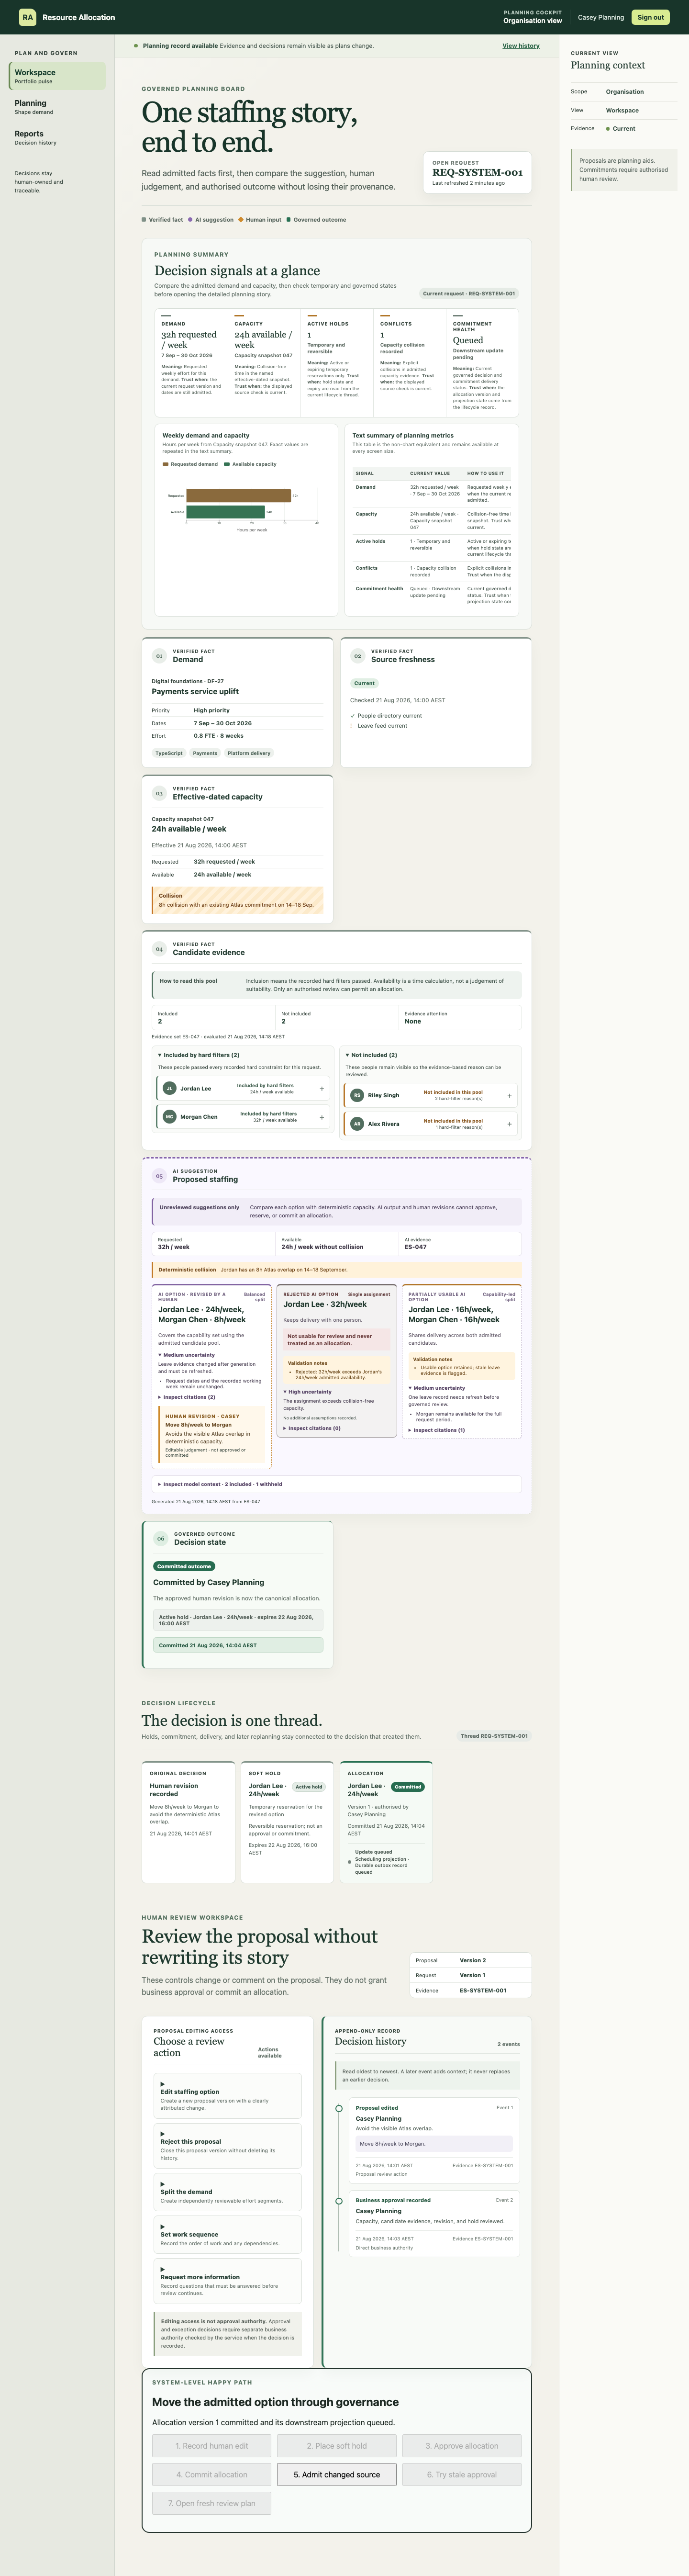Expand Alex Rivera row with plus icon

pos(509,1124)
